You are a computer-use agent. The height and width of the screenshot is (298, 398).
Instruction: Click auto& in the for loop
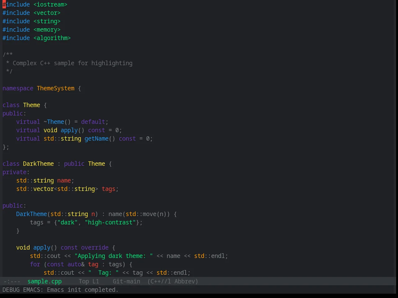point(76,264)
